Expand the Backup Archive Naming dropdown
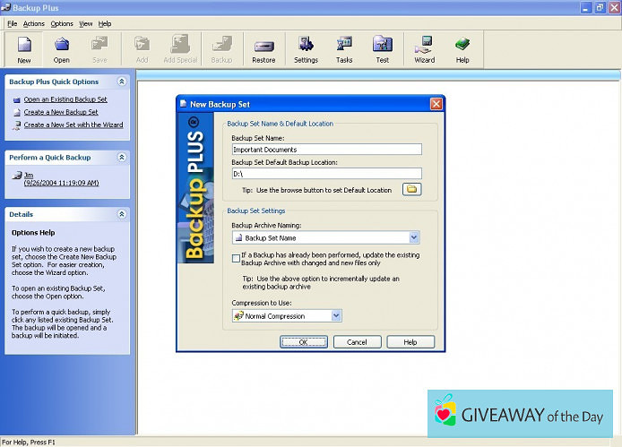Screen dimensions: 622x447 (414, 238)
